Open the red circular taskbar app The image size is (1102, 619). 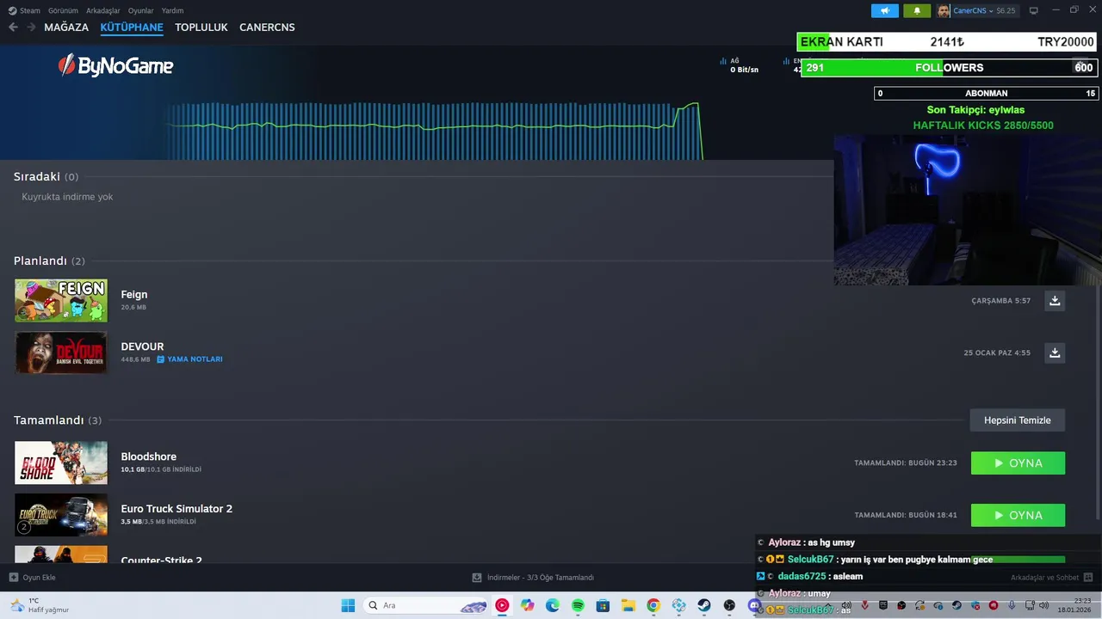pyautogui.click(x=502, y=605)
